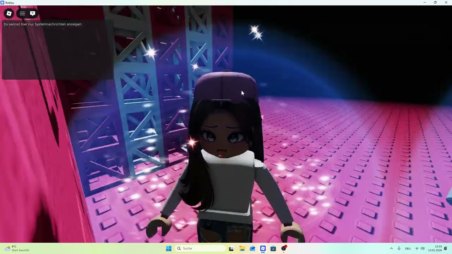Close the Roblox window
The image size is (452, 254).
coord(446,2)
